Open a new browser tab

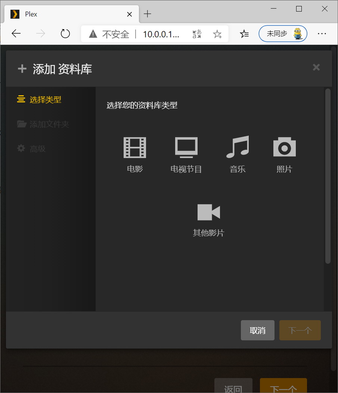pyautogui.click(x=147, y=14)
